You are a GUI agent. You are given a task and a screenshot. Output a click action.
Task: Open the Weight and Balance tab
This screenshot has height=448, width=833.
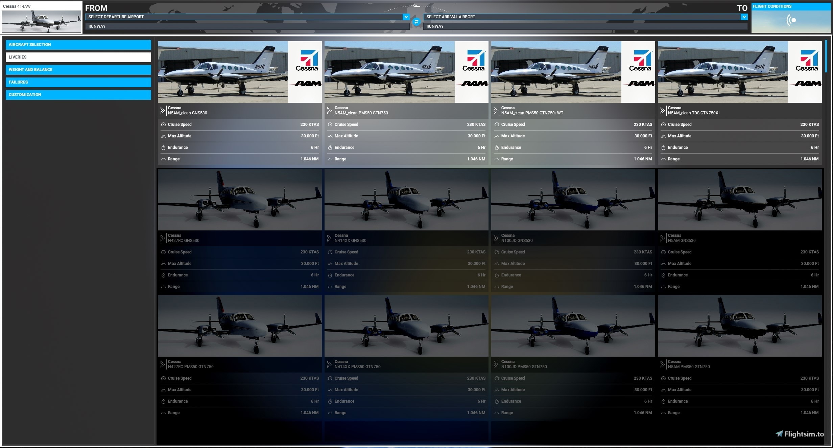pos(78,70)
